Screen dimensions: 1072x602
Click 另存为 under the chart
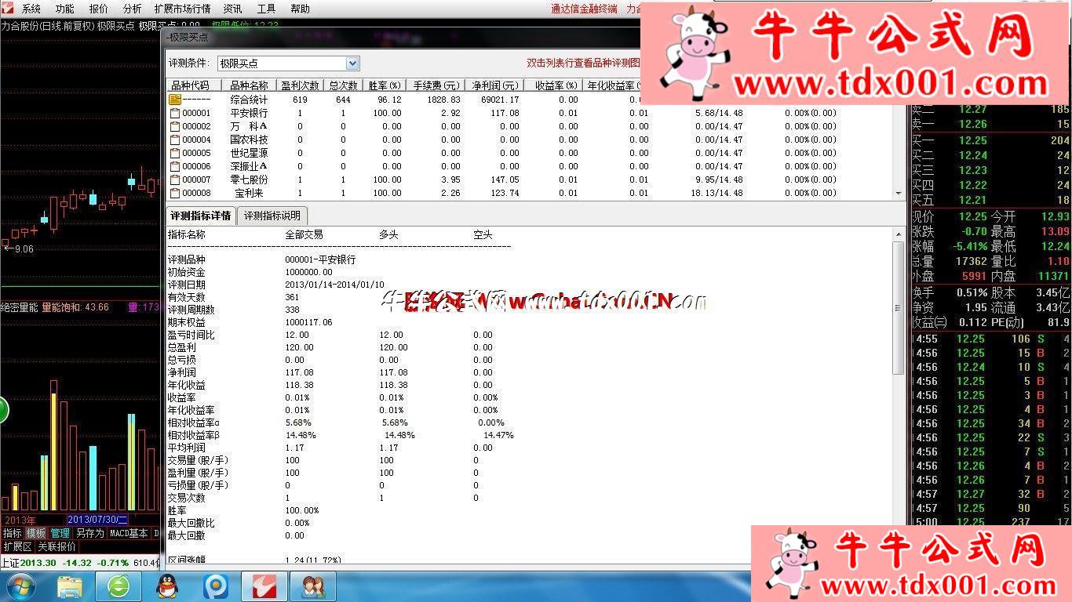click(89, 533)
